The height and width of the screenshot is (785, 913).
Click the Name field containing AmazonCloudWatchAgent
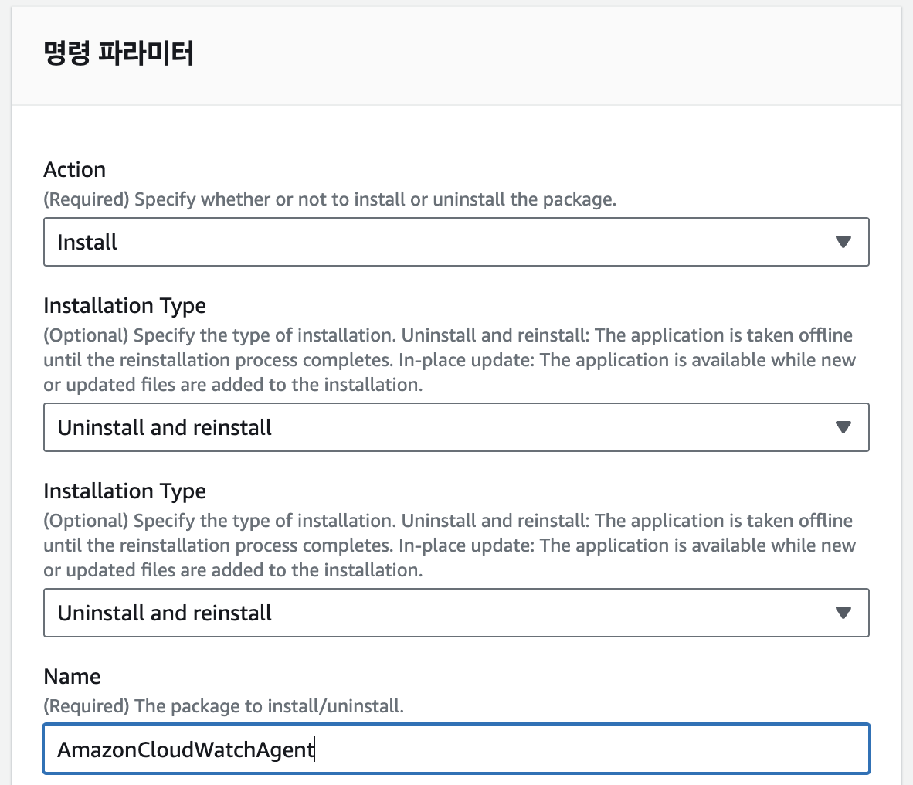[x=456, y=749]
